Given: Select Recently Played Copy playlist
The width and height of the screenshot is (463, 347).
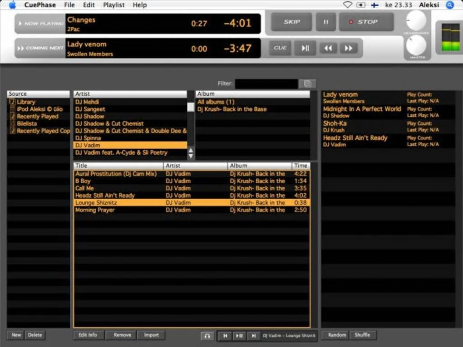Looking at the screenshot, I should pos(39,131).
